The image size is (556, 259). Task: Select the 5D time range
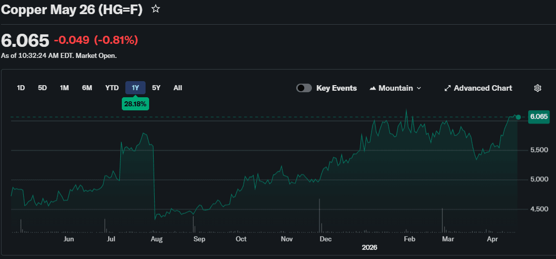pos(42,88)
